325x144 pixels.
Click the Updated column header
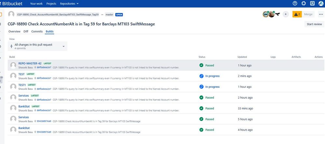pyautogui.click(x=242, y=57)
